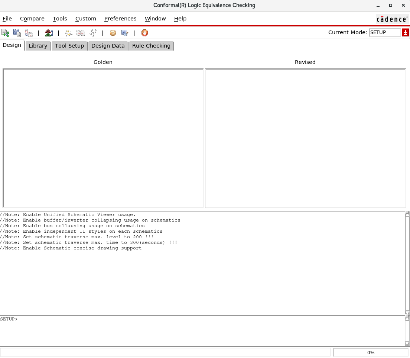This screenshot has width=410, height=358.
Task: Click inside the Revised design pane
Action: [305, 138]
